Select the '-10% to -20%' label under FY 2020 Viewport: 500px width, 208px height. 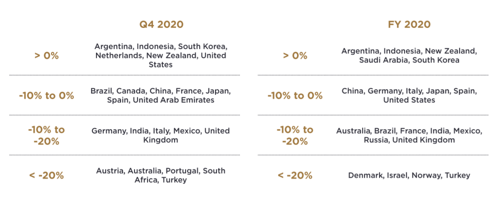click(x=295, y=135)
